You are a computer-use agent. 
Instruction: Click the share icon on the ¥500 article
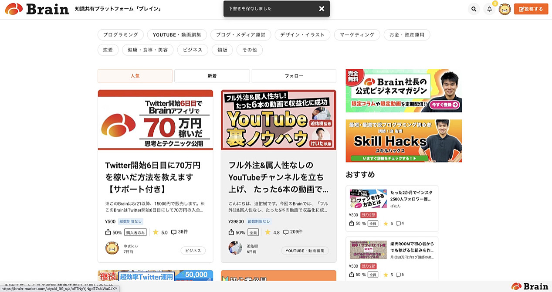108,232
